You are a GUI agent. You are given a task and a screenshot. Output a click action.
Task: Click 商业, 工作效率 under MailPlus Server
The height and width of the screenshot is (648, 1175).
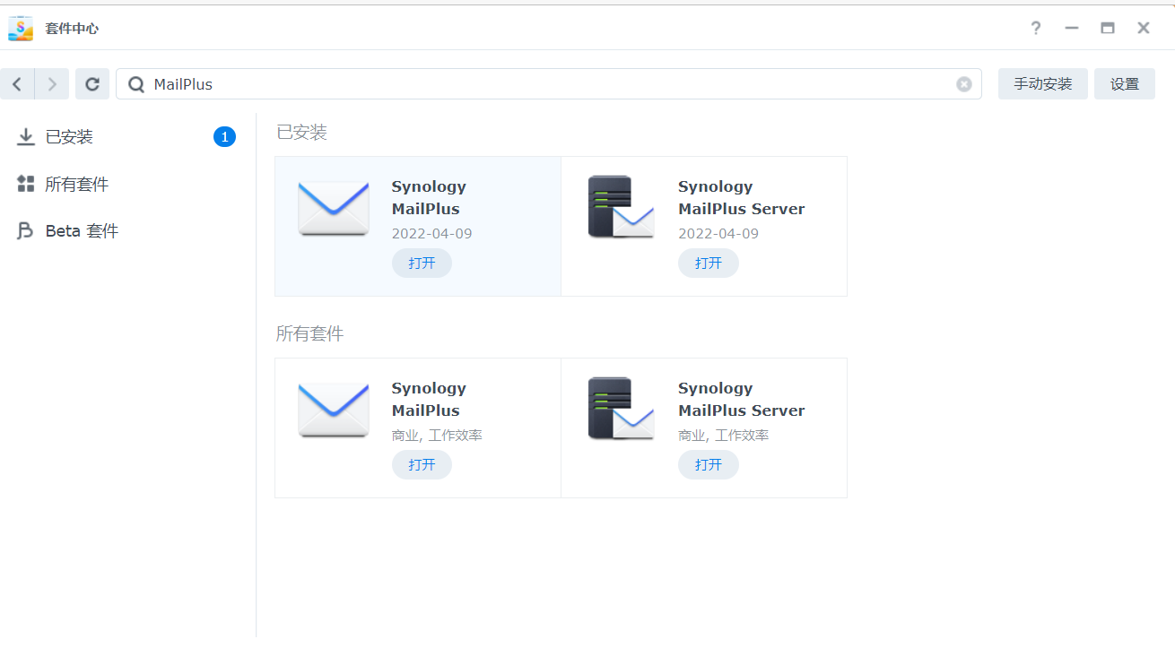[x=724, y=436]
